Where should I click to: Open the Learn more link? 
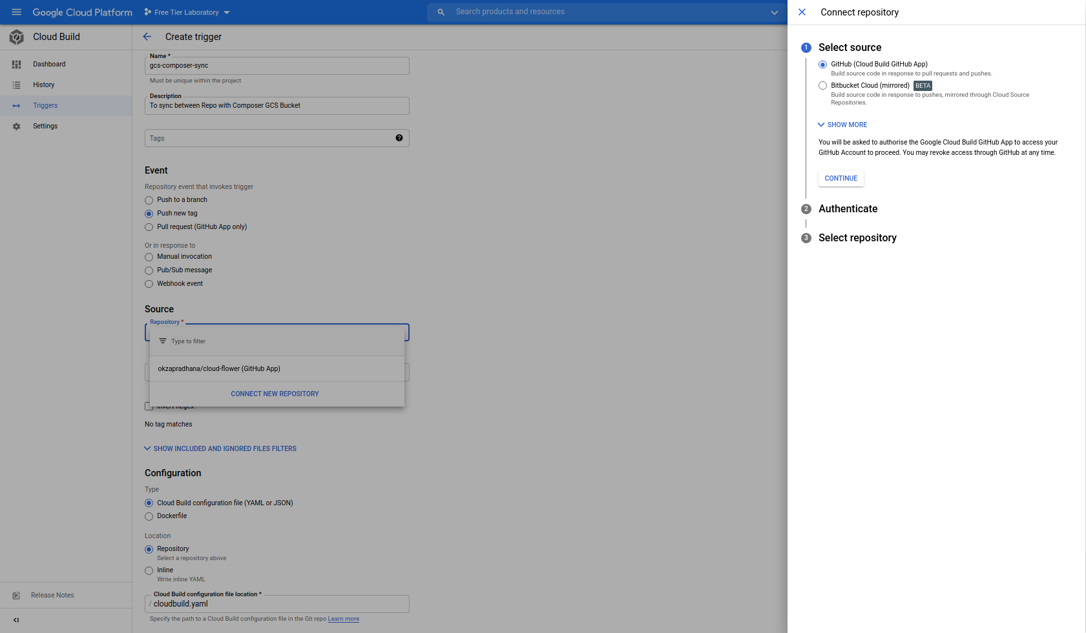click(x=344, y=619)
